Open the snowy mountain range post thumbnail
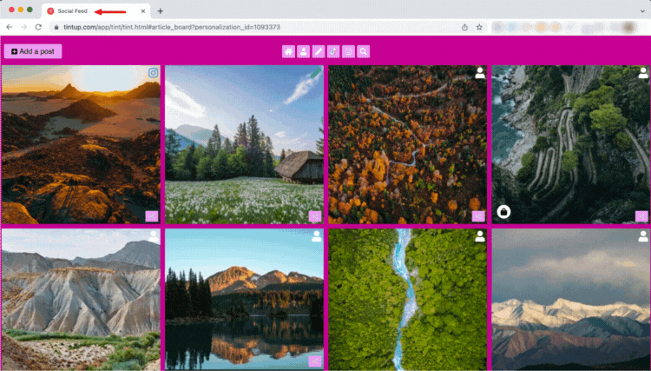The width and height of the screenshot is (651, 371). pos(570,300)
